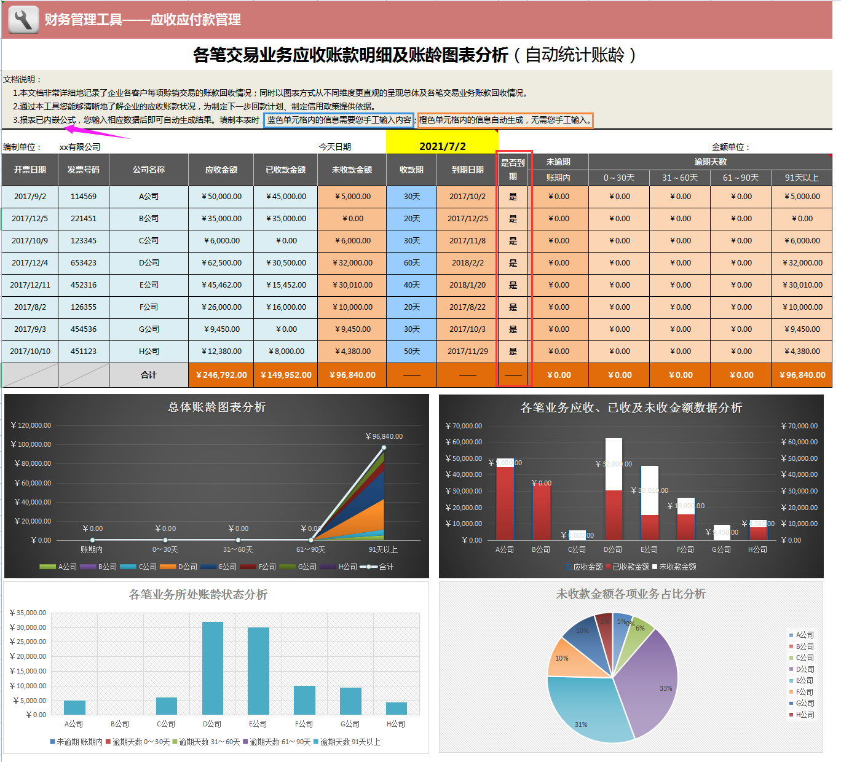Select the 逾期天数 header cell
The width and height of the screenshot is (841, 762).
(710, 162)
